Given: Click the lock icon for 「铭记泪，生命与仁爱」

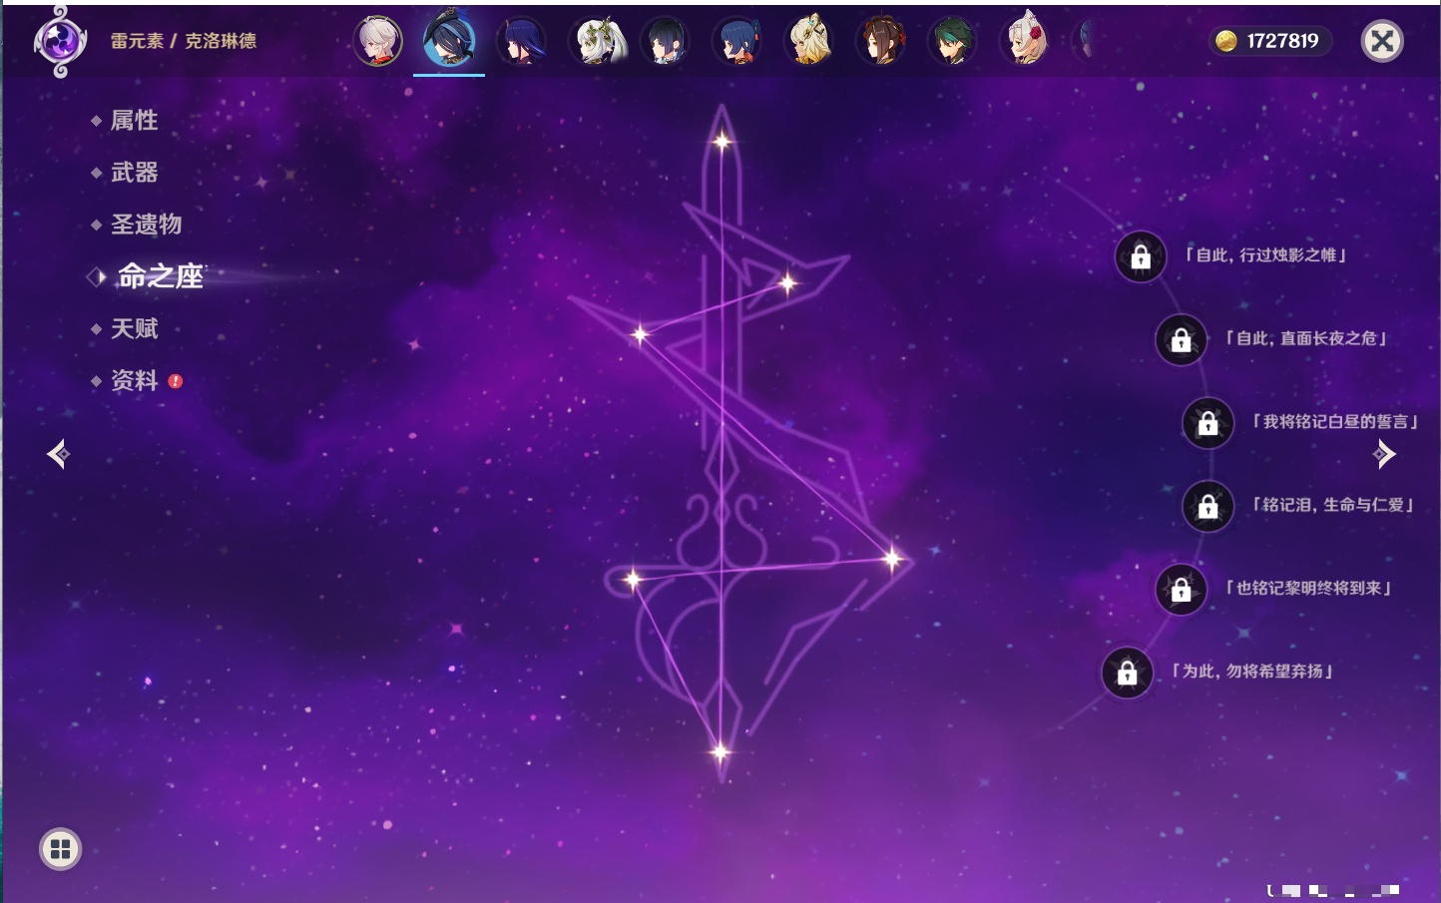Looking at the screenshot, I should [x=1207, y=507].
